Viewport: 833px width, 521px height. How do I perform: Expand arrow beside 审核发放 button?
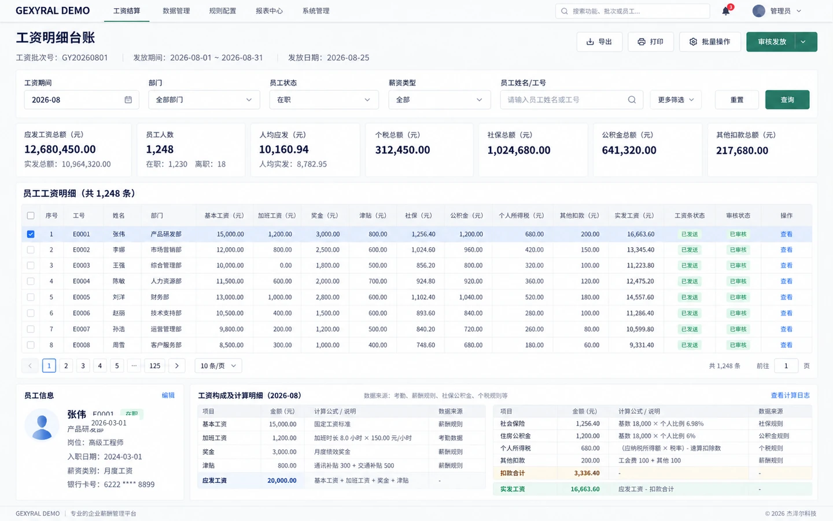click(803, 42)
